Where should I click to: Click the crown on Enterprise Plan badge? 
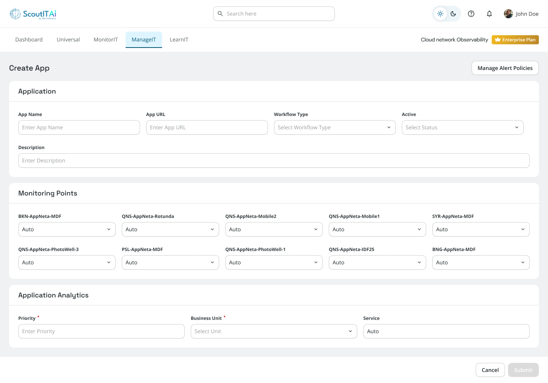(x=498, y=40)
